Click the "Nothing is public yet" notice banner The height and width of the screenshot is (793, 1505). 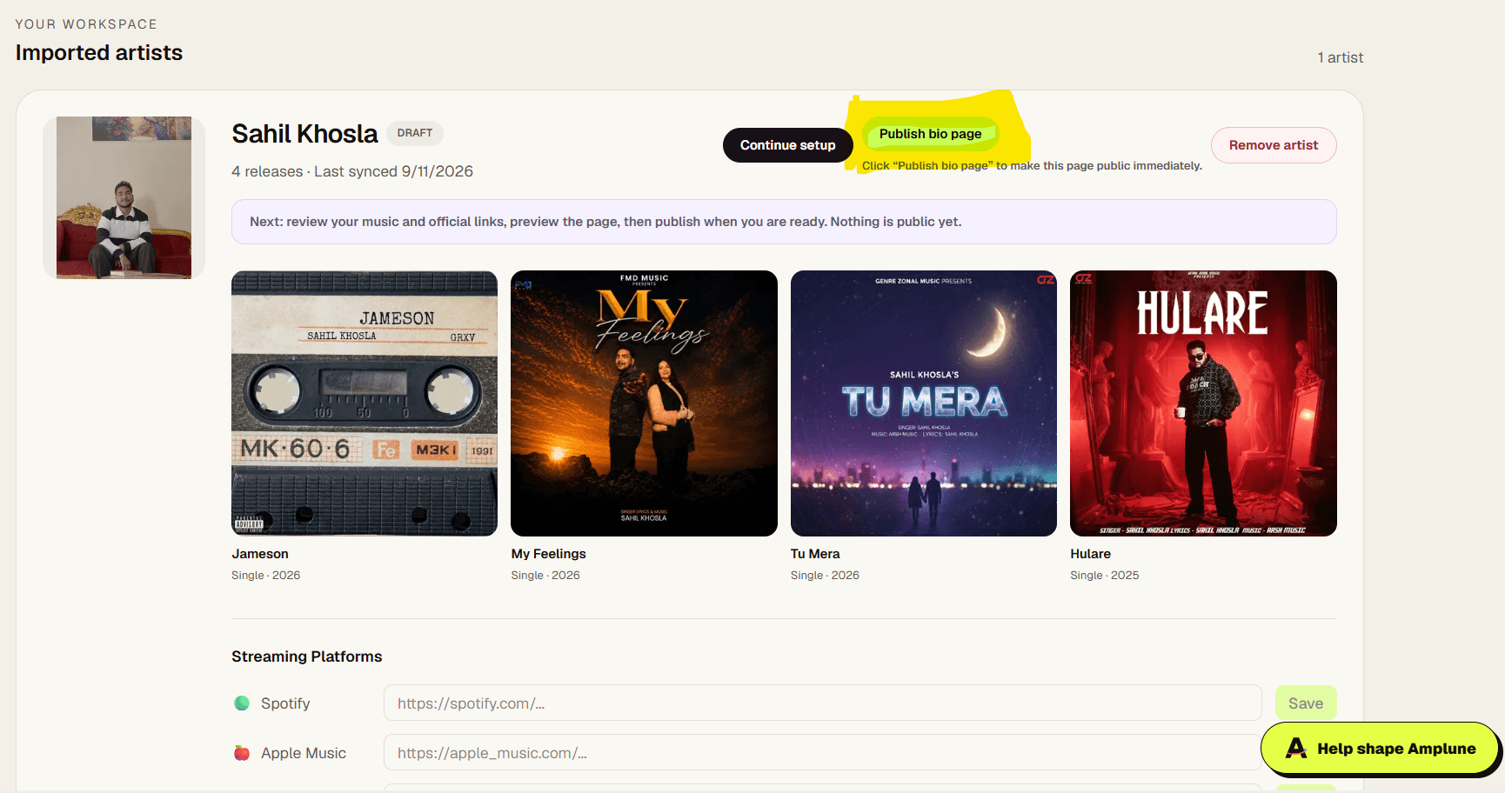tap(784, 222)
